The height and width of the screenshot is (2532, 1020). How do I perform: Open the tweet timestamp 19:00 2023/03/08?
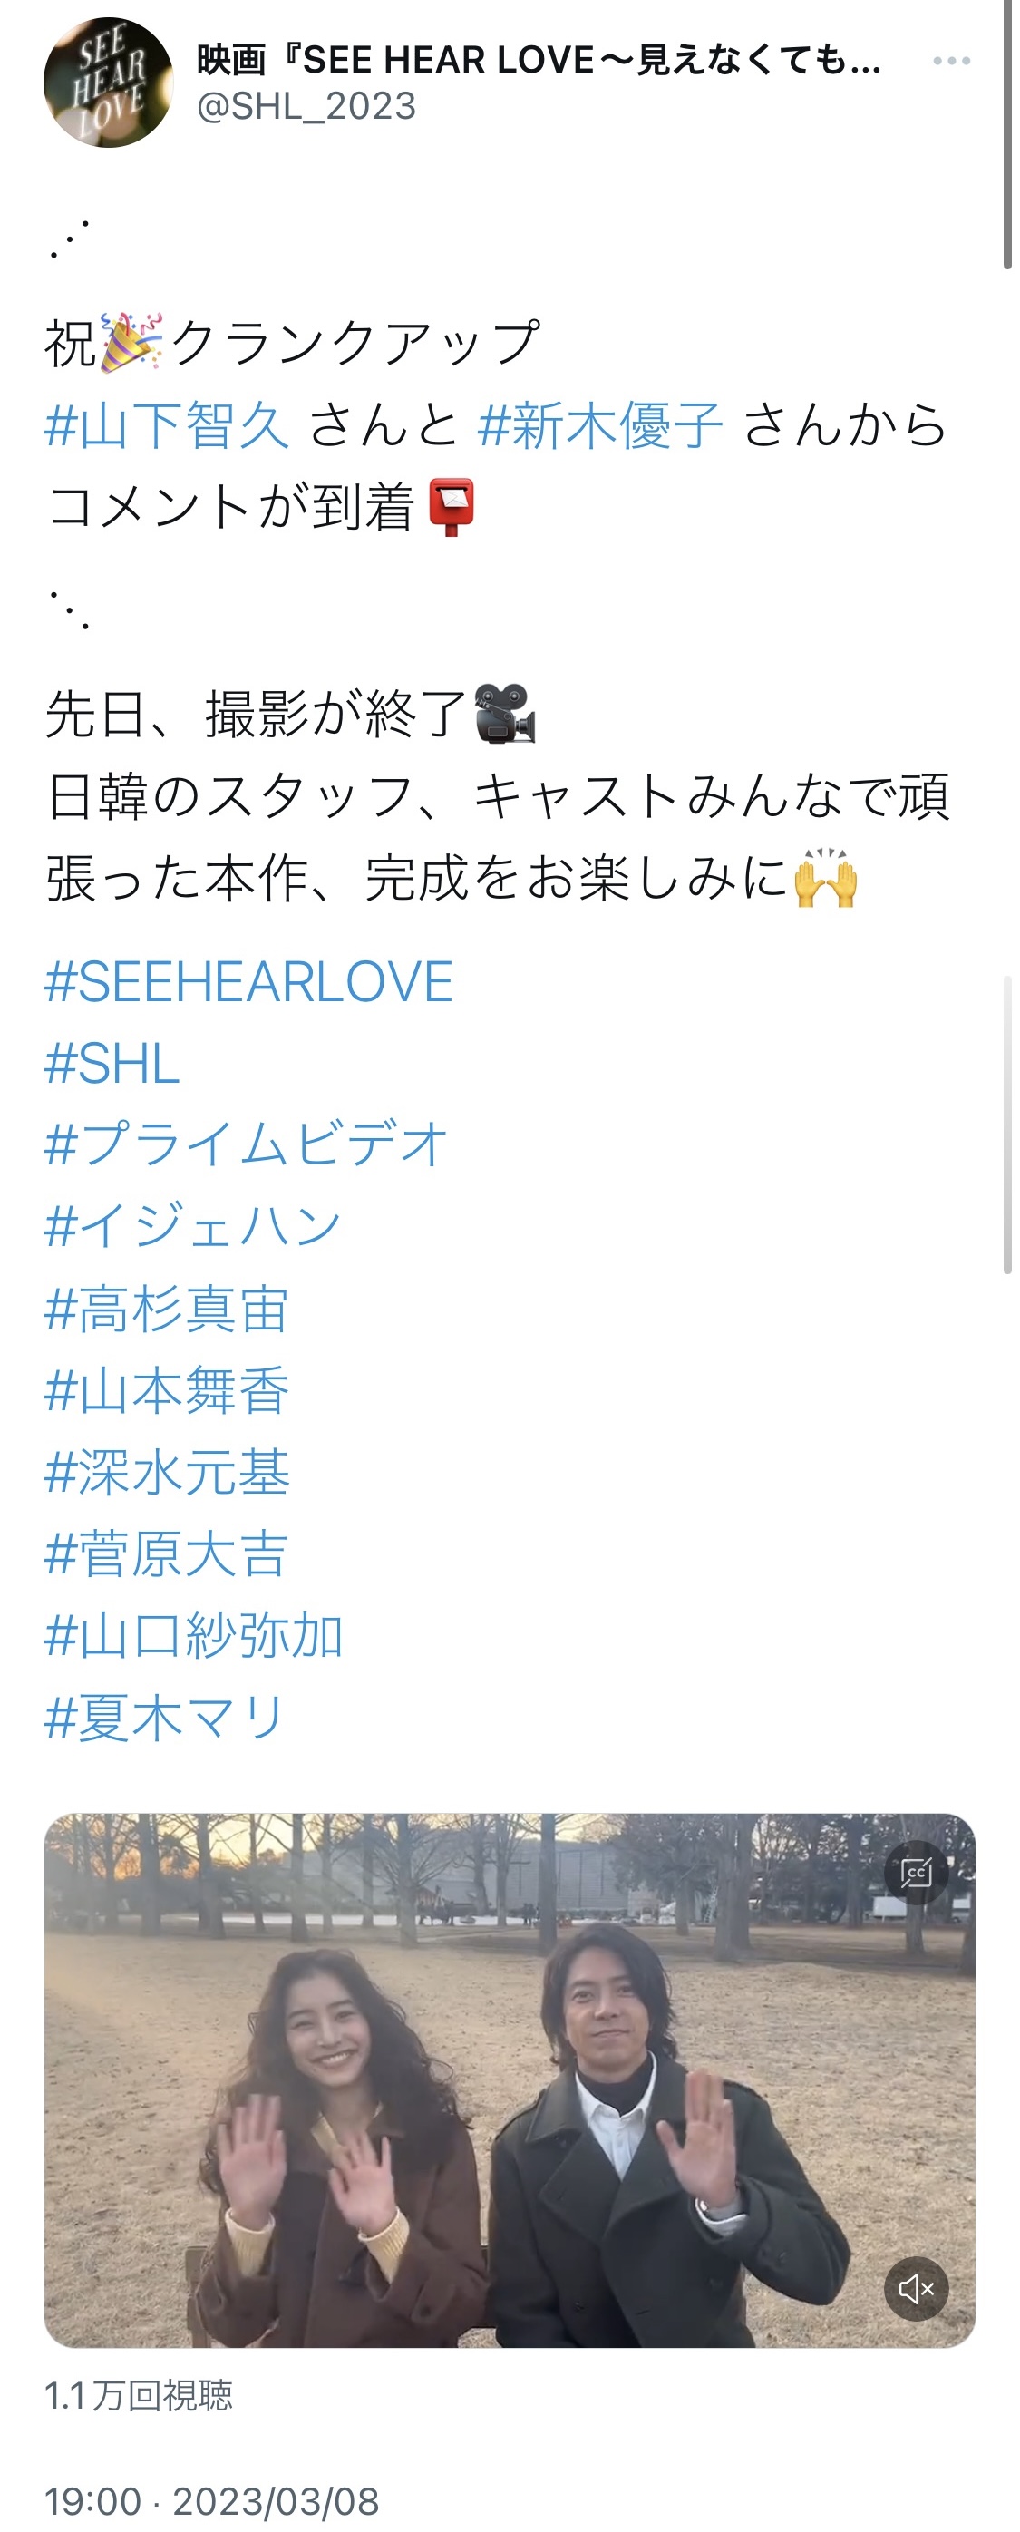point(211,2500)
